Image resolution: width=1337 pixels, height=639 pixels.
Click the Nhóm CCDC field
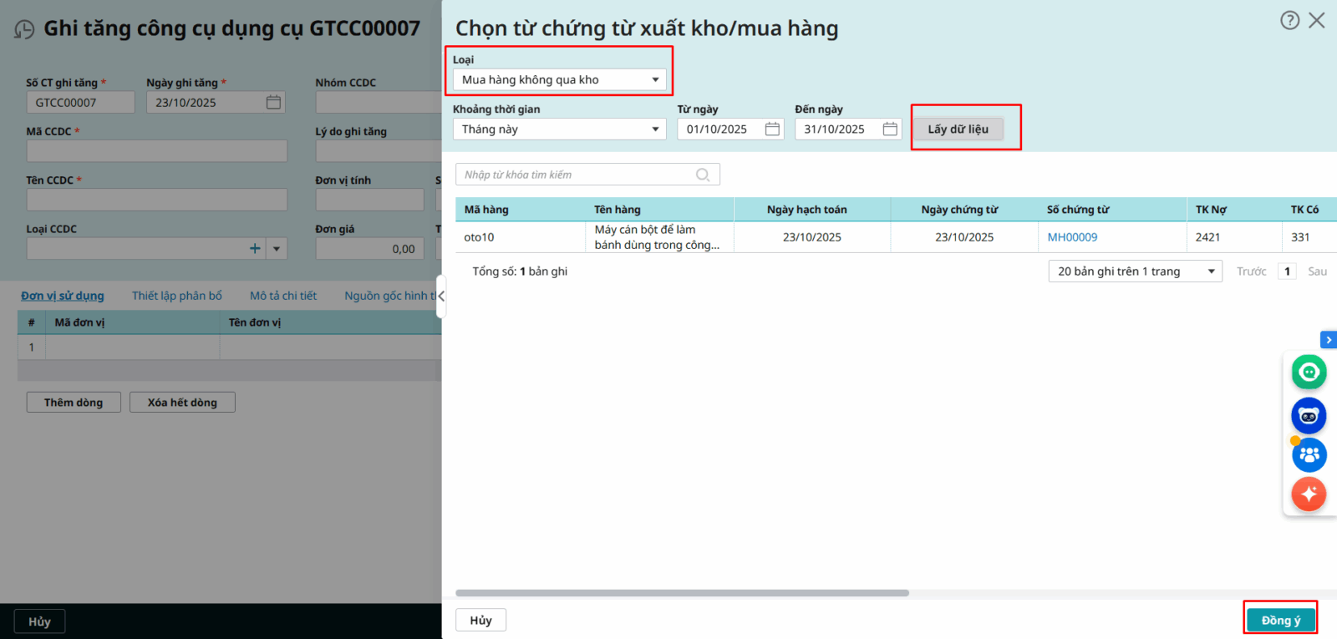[x=379, y=102]
